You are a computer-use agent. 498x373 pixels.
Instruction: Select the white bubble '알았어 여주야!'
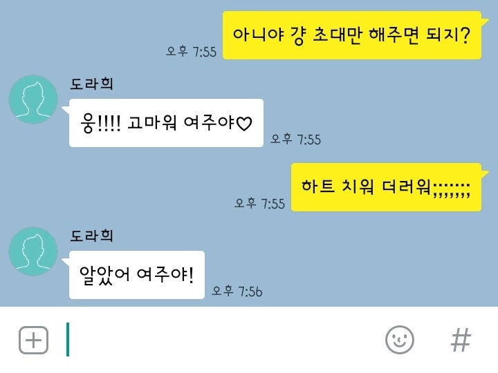137,275
